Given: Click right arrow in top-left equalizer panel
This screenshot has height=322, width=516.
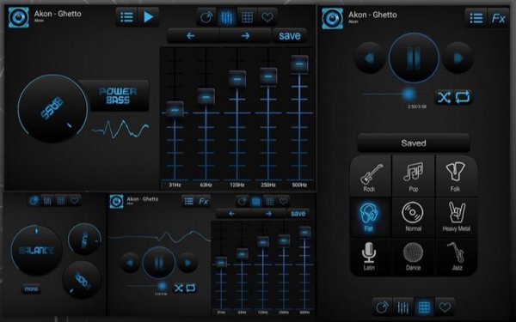Looking at the screenshot, I should (245, 35).
